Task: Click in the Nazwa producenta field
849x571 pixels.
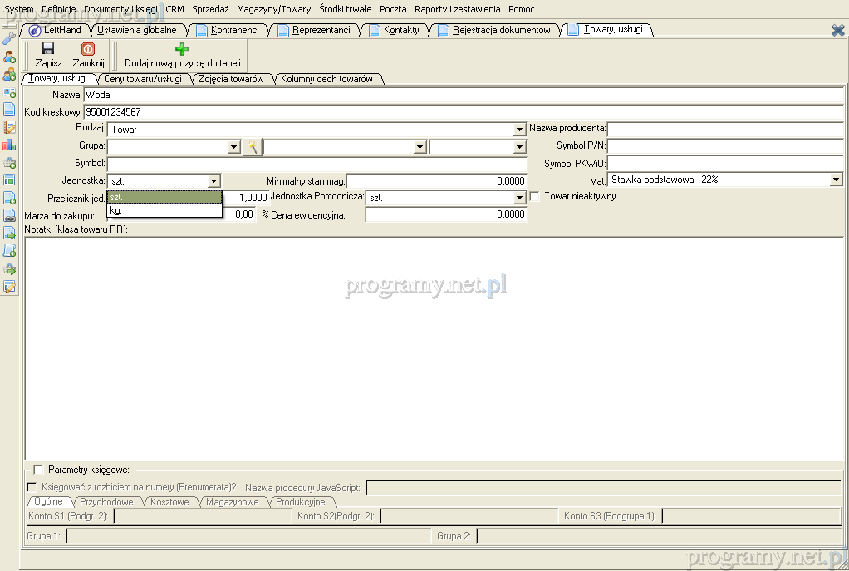Action: point(724,129)
